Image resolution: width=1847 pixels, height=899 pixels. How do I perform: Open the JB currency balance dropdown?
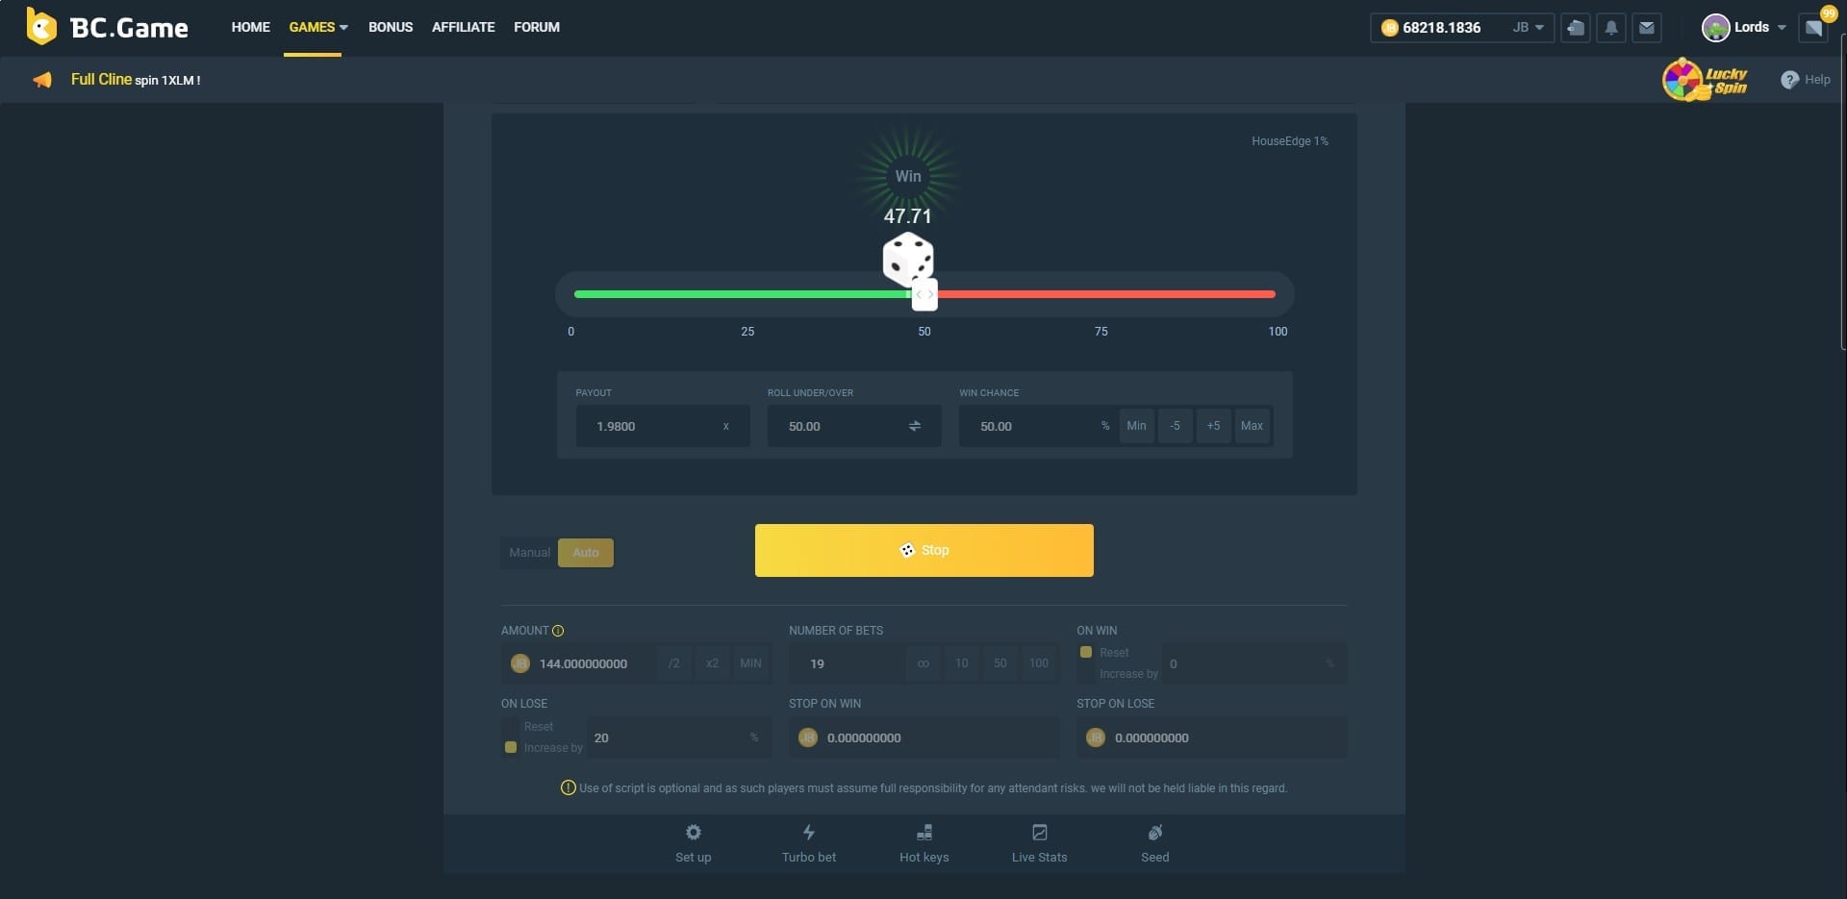coord(1528,28)
